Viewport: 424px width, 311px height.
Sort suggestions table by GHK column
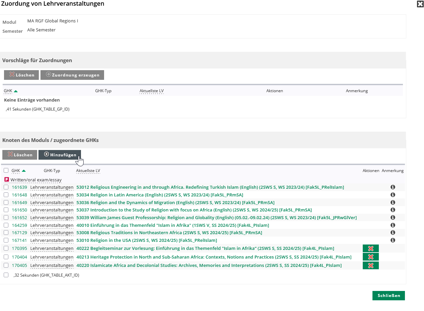click(x=8, y=91)
